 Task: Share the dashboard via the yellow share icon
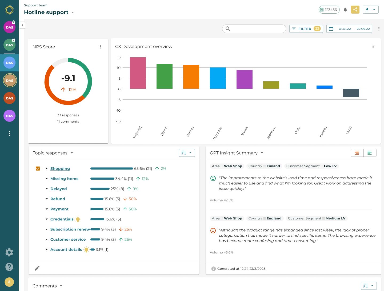pos(355,9)
